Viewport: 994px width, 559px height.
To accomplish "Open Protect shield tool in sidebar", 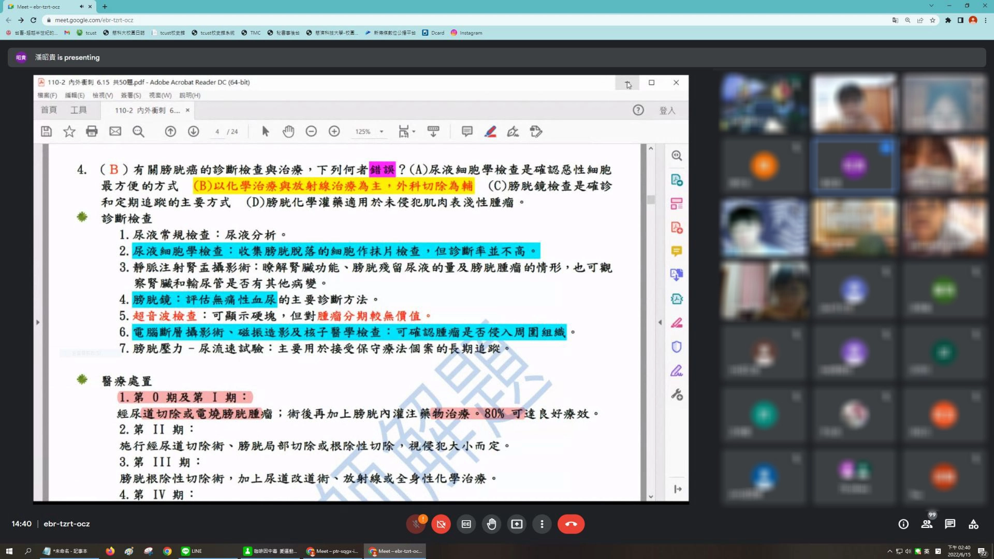I will [677, 347].
